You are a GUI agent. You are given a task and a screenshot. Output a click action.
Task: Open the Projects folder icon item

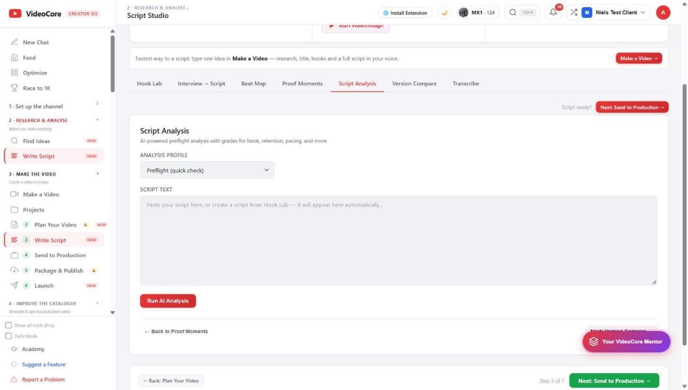coord(14,210)
